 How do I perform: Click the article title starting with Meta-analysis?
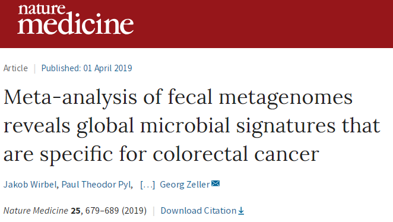(x=192, y=125)
